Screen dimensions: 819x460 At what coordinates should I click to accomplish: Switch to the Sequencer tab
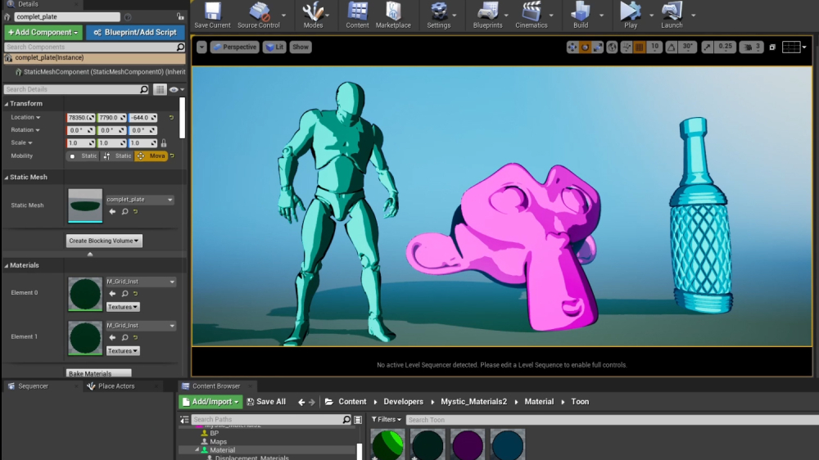point(33,386)
